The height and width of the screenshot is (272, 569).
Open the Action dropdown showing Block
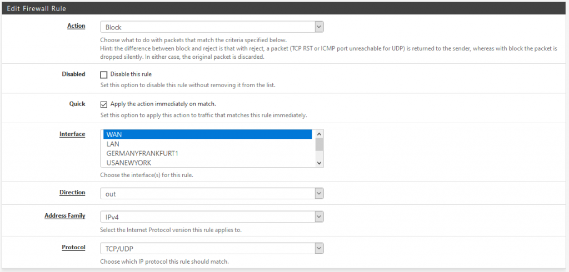pyautogui.click(x=212, y=27)
